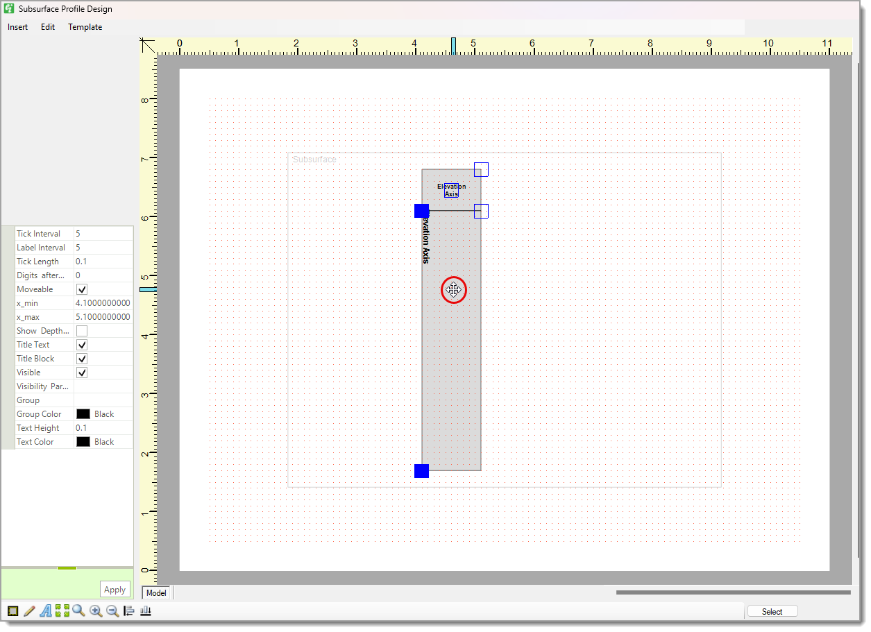Disable the Title Block checkbox
The height and width of the screenshot is (632, 871).
(81, 358)
